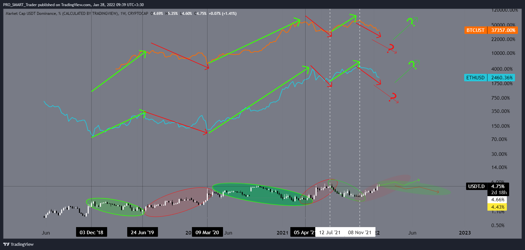This screenshot has width=525, height=250.
Task: Click the 22000.00% price axis label
Action: (x=503, y=39)
